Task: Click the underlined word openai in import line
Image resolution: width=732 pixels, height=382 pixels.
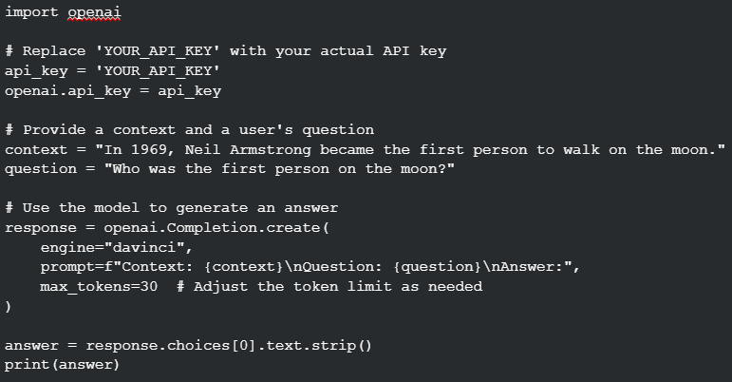Action: pos(94,12)
